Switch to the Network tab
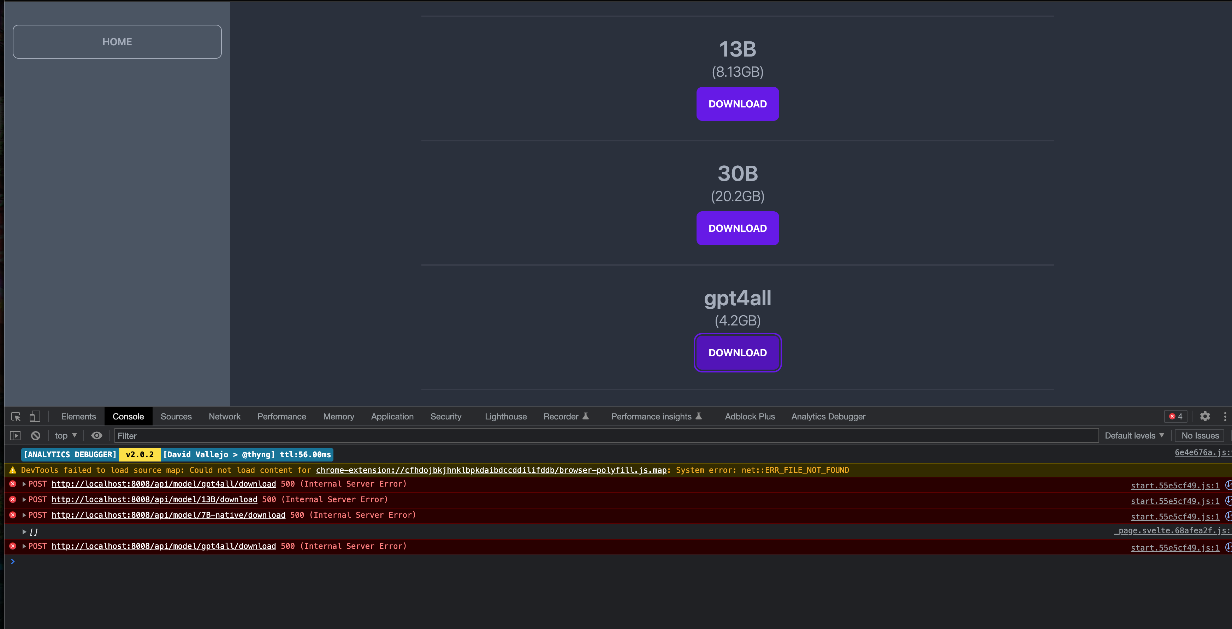 (x=224, y=417)
